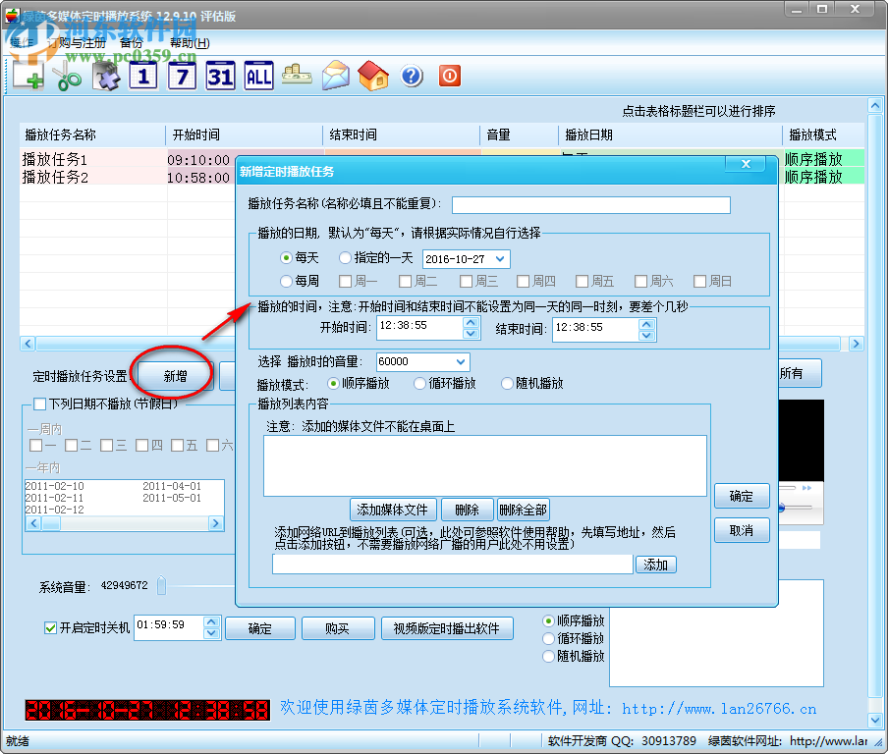Click the 'ALL' calendar toolbar icon
Screen dimensions: 888x754
point(257,76)
